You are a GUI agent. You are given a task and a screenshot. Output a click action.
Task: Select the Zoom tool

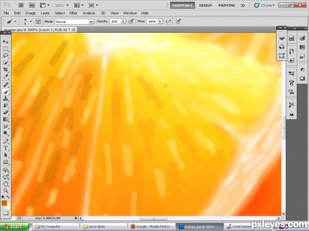[6, 190]
